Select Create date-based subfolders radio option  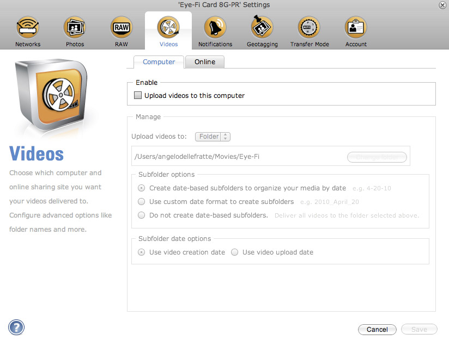[x=142, y=188]
